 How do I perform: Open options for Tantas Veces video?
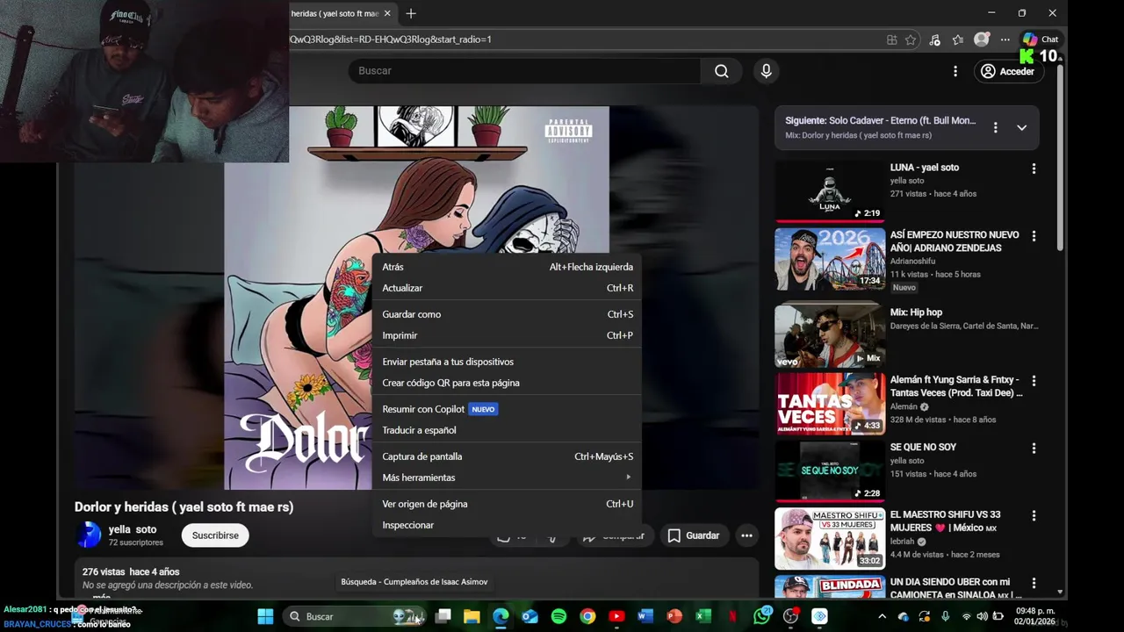1034,381
